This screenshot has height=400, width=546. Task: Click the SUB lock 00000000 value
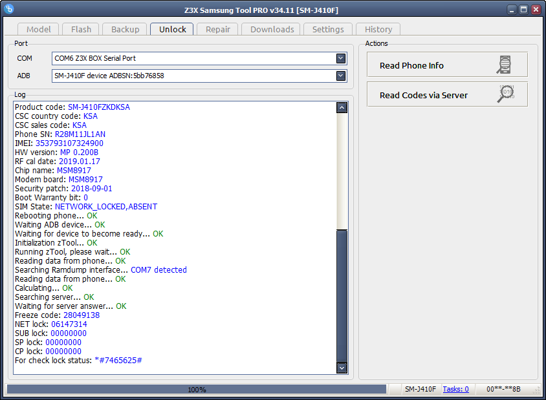pyautogui.click(x=69, y=333)
